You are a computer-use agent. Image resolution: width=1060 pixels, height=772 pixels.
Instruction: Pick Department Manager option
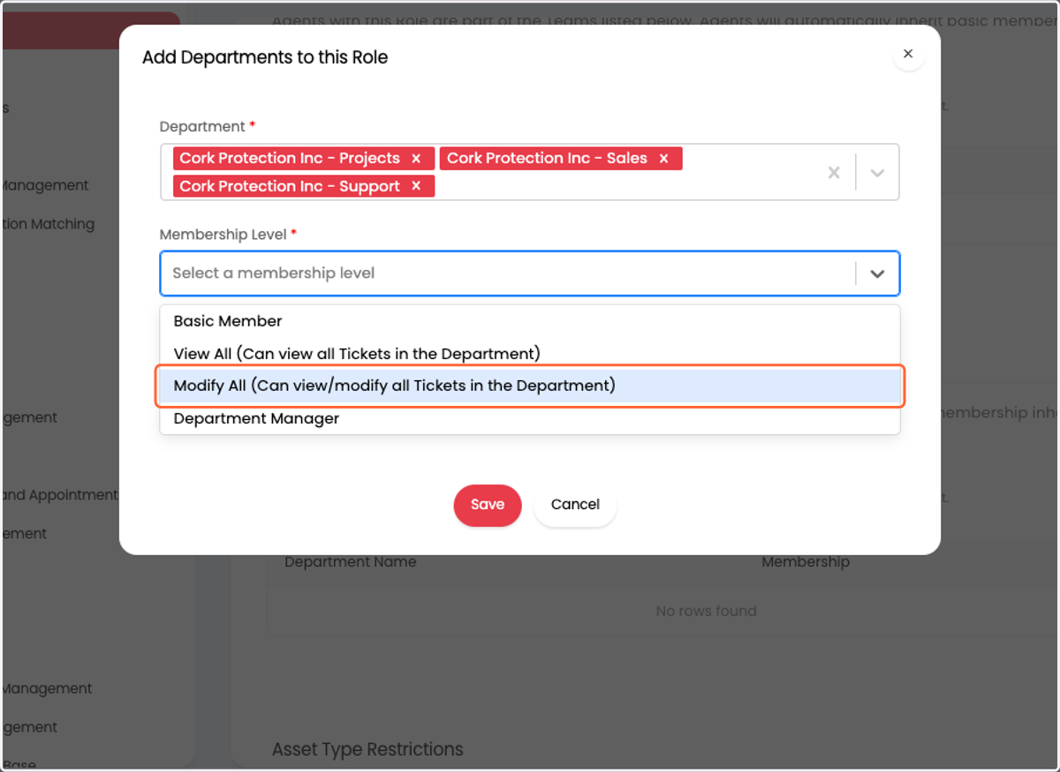click(x=530, y=418)
